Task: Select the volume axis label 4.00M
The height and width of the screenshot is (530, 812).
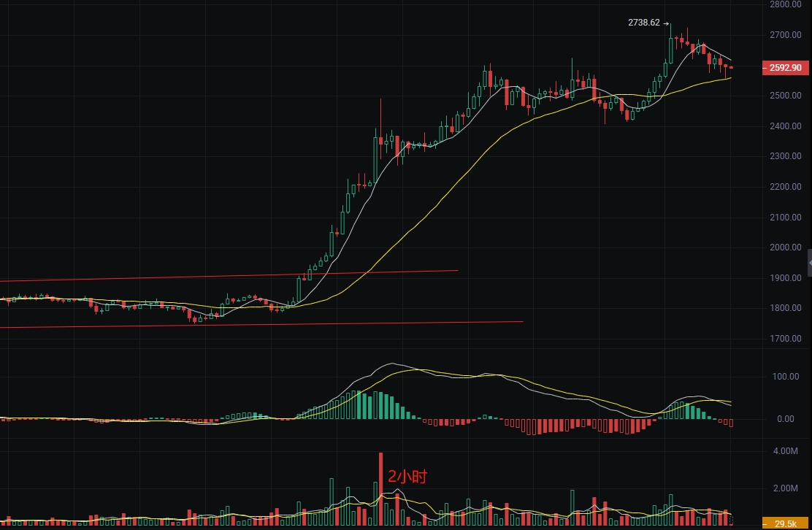Action: pyautogui.click(x=786, y=451)
